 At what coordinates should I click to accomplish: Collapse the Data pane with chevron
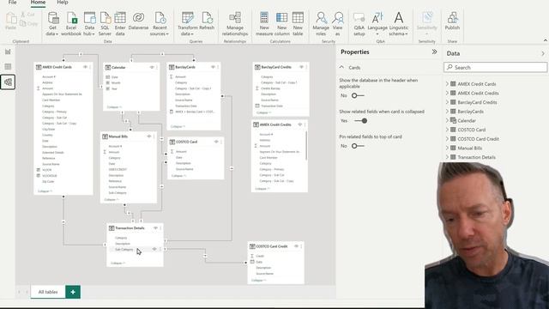[x=543, y=53]
